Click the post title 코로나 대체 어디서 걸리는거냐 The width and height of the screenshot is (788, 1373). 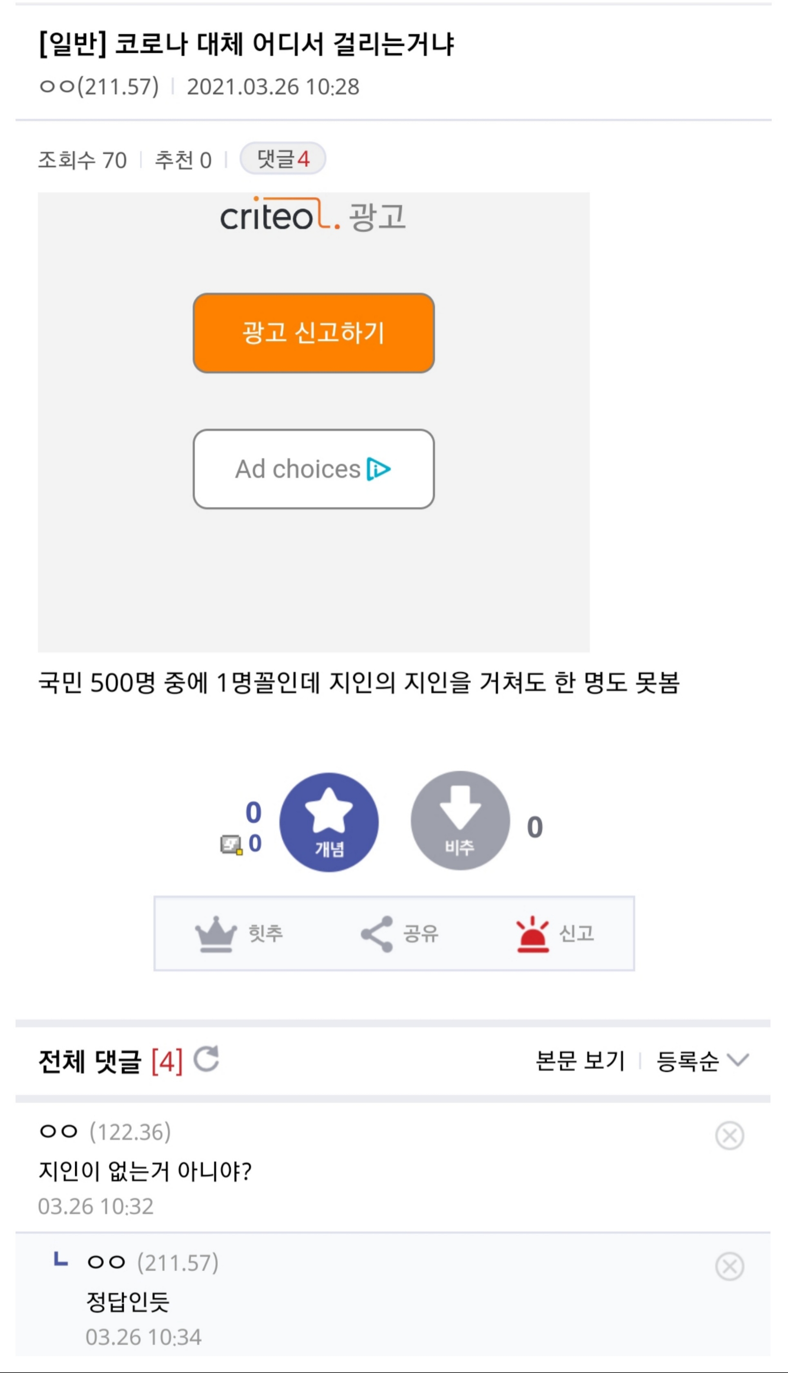point(247,44)
